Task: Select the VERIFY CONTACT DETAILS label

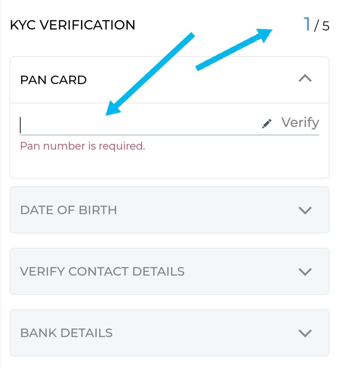Action: pyautogui.click(x=102, y=271)
